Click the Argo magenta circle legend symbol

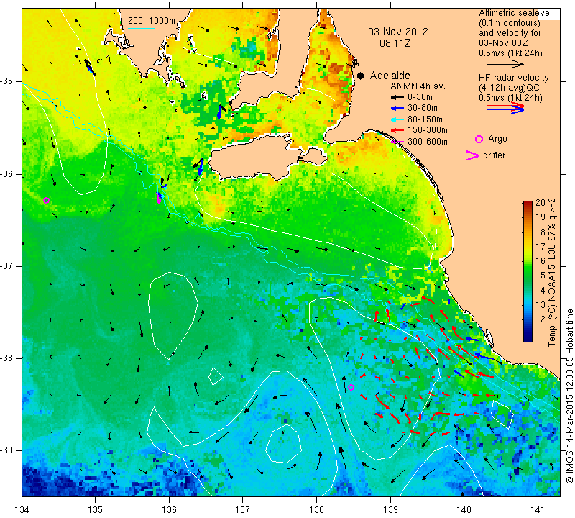(x=479, y=139)
